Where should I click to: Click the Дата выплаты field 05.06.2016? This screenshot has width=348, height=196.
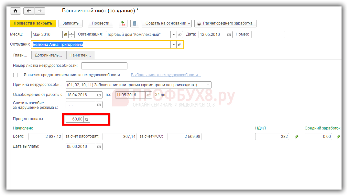(81, 147)
